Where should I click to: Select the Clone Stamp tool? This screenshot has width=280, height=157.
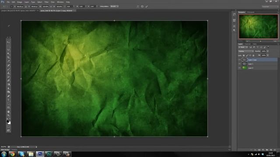click(x=8, y=73)
